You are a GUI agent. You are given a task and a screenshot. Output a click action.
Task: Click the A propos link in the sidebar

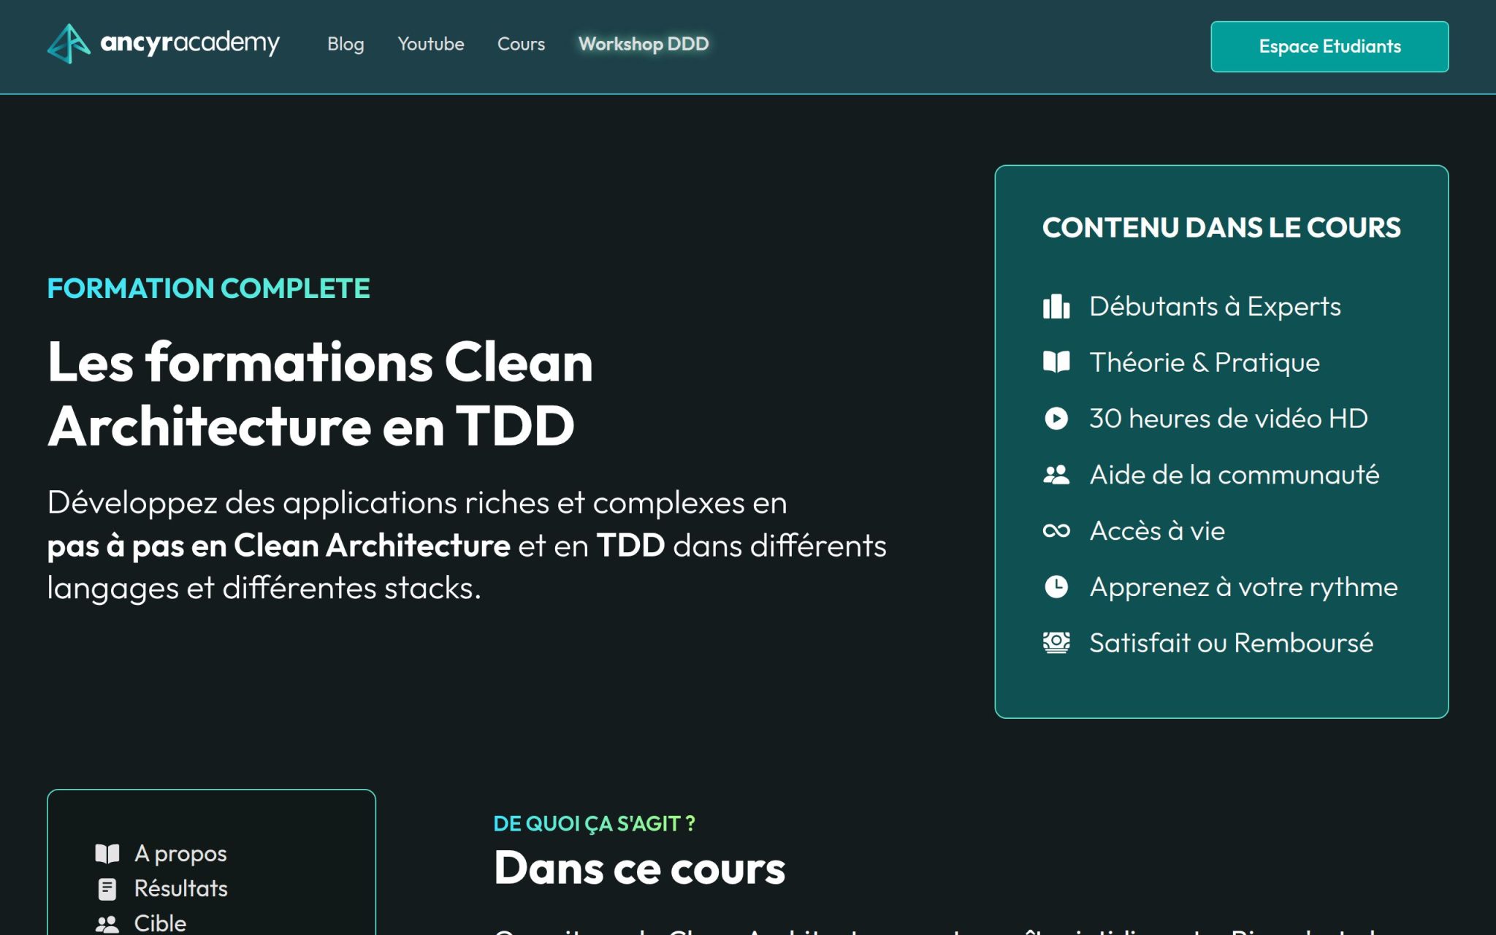(x=180, y=852)
